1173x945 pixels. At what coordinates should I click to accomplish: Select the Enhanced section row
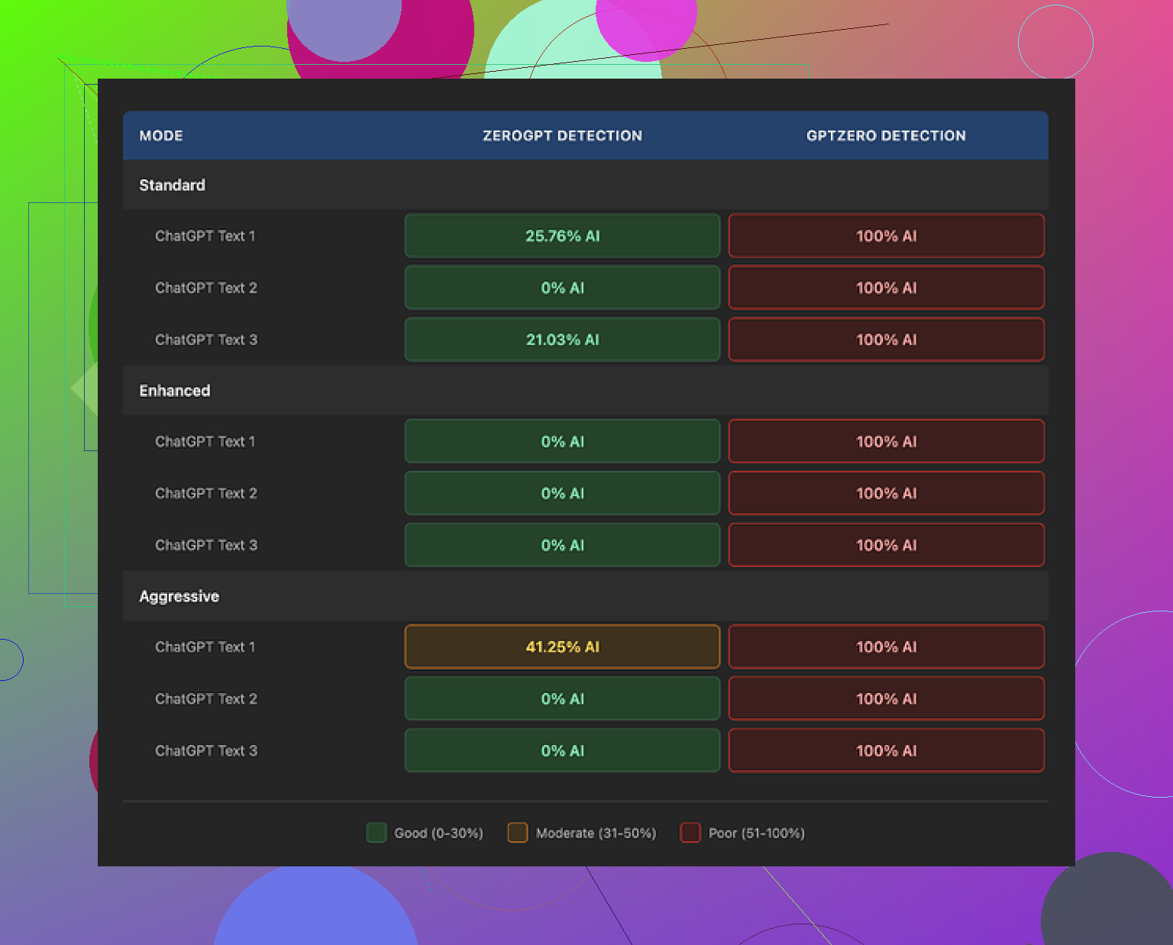coord(174,391)
